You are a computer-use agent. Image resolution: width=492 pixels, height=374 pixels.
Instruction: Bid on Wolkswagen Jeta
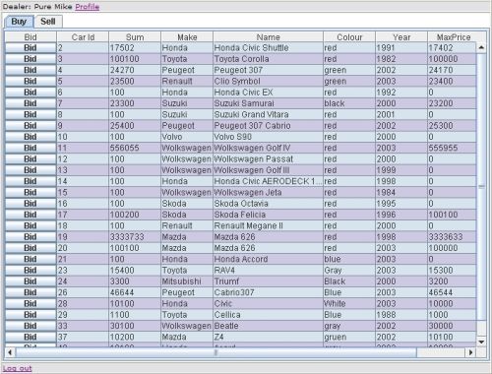click(31, 193)
